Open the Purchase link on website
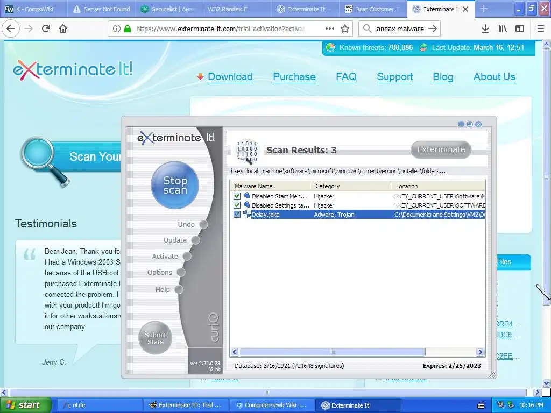 tap(294, 76)
